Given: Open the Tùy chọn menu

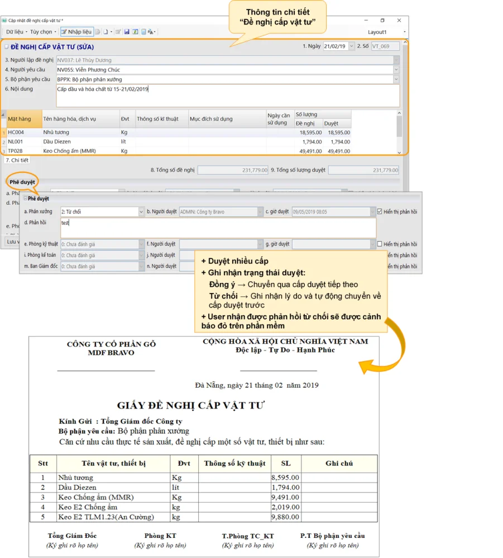Looking at the screenshot, I should tap(42, 32).
